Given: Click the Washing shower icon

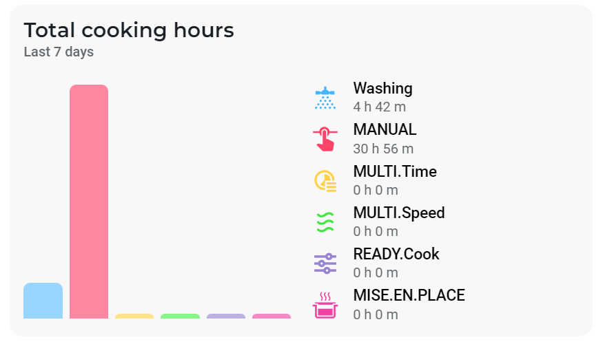Looking at the screenshot, I should [x=325, y=98].
